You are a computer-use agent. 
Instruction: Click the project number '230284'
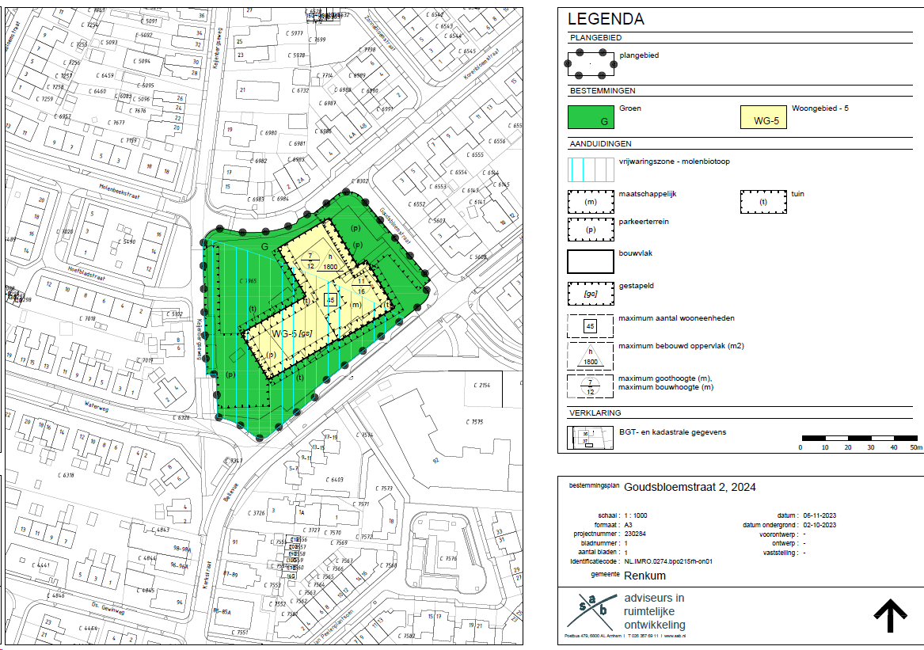(x=635, y=534)
